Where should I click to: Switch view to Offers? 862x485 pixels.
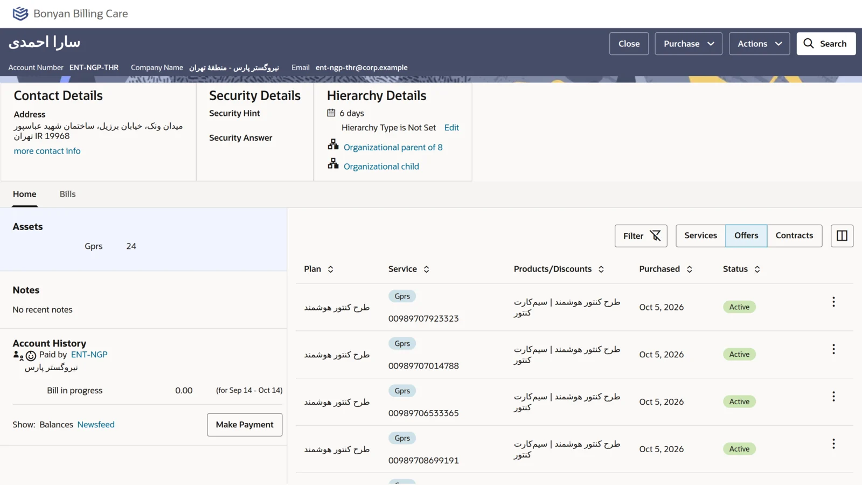746,236
